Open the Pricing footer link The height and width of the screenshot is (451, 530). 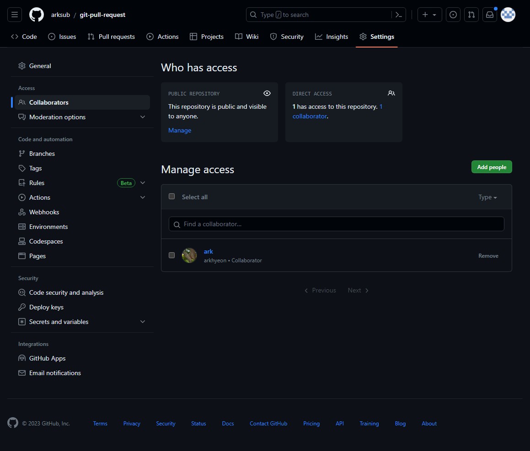(311, 423)
